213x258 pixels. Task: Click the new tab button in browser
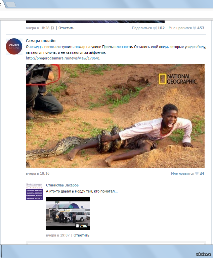pos(11,4)
